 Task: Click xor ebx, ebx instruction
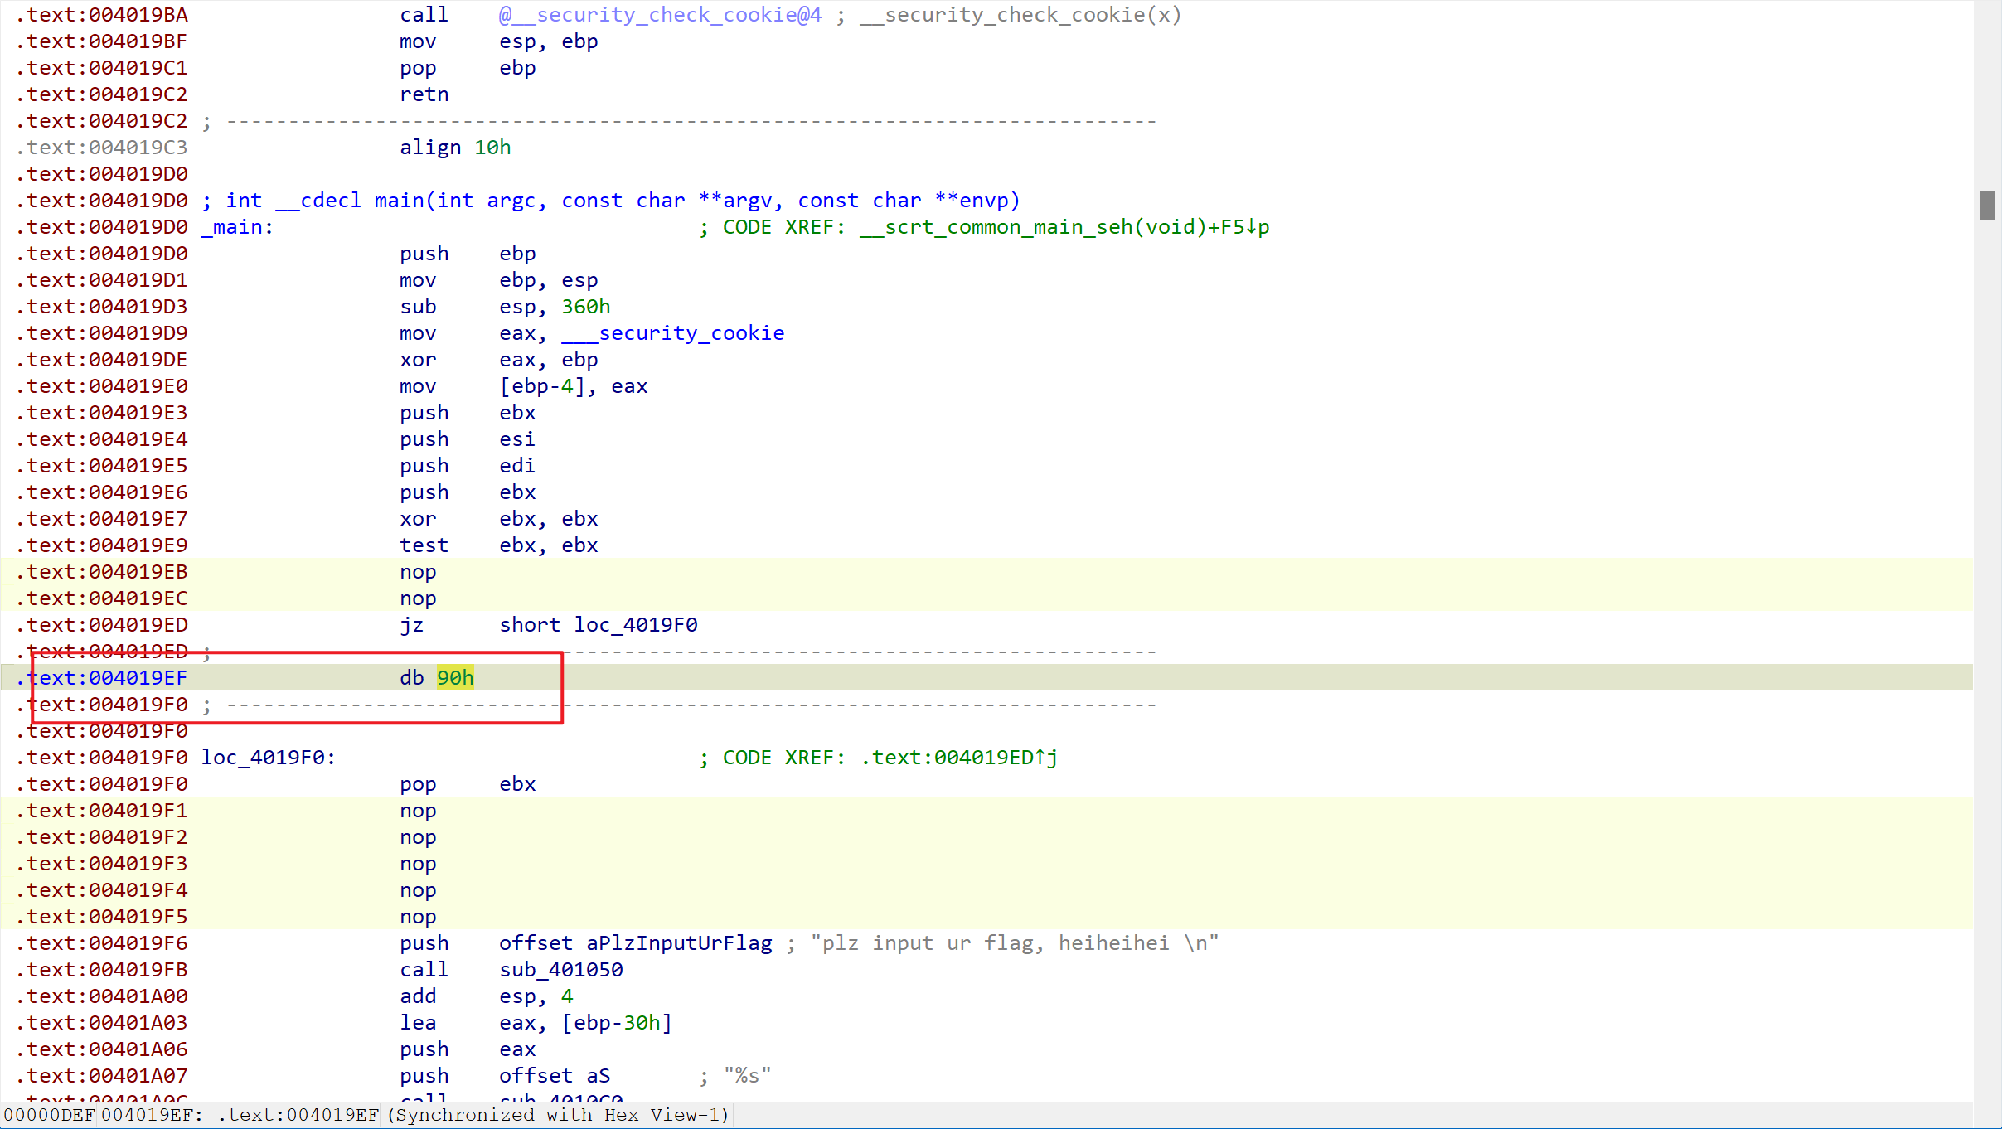pyautogui.click(x=498, y=519)
